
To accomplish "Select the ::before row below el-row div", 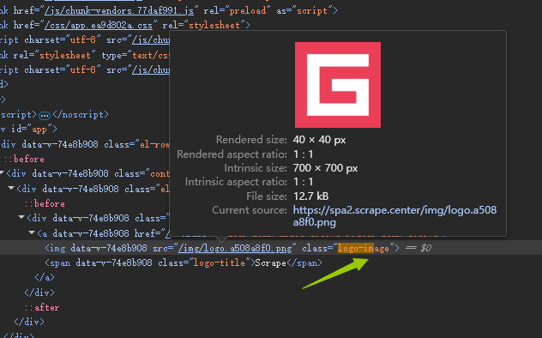I will (24, 159).
